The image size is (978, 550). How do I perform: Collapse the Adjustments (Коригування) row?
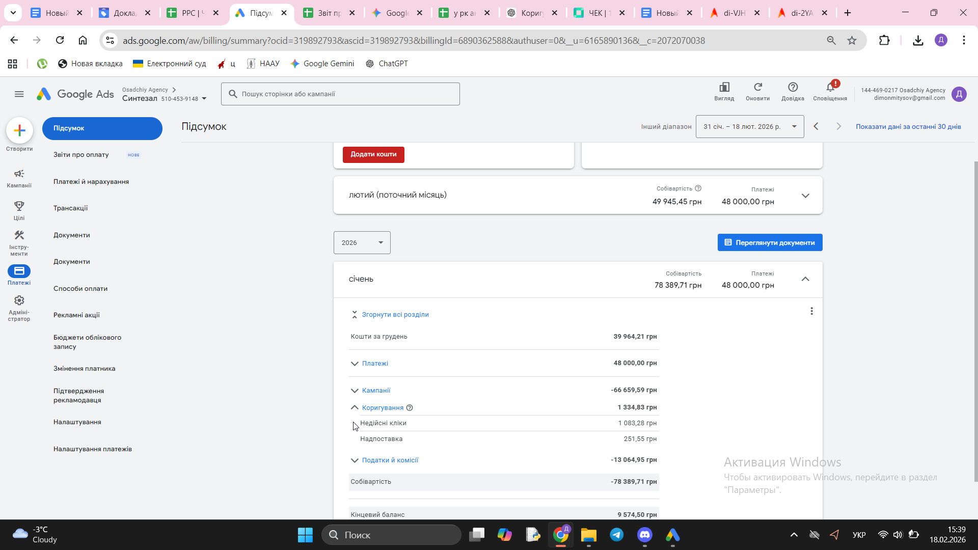pyautogui.click(x=355, y=408)
